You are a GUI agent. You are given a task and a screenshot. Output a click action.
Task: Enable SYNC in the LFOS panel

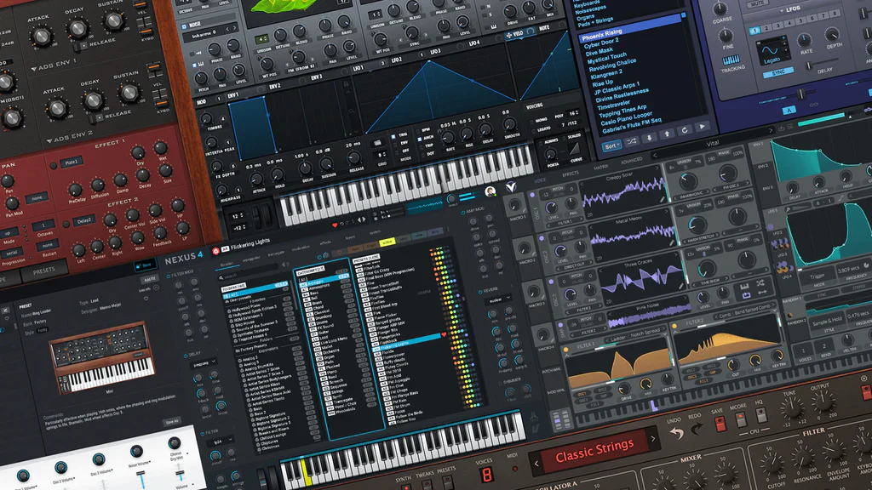click(x=779, y=72)
